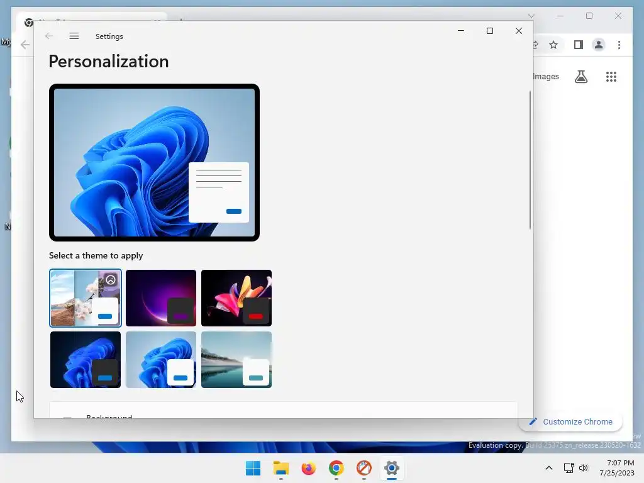Close the Settings window
Viewport: 644px width, 483px height.
click(519, 31)
